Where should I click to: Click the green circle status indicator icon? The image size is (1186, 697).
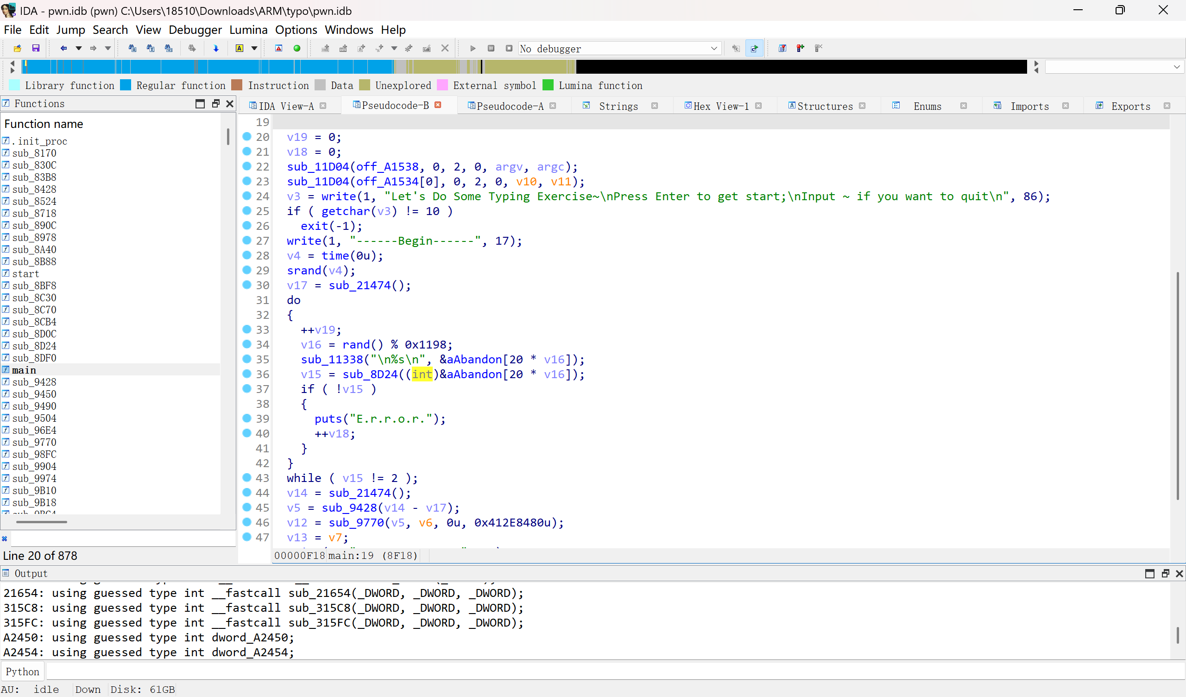[297, 48]
